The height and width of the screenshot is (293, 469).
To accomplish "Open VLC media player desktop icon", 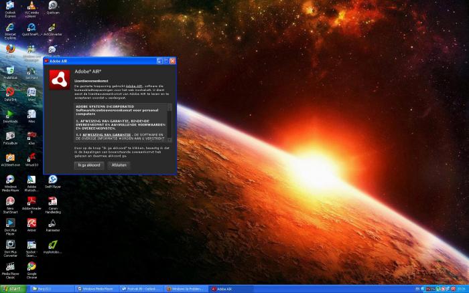I will pyautogui.click(x=31, y=9).
